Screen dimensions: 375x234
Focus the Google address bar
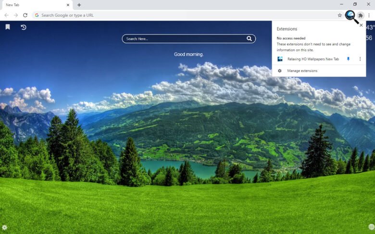click(x=183, y=15)
